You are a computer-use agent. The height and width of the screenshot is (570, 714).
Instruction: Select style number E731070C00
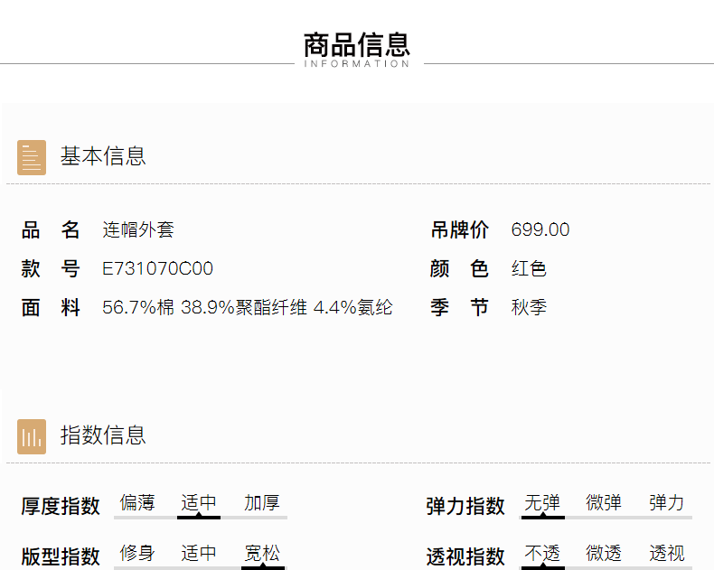[x=157, y=268]
